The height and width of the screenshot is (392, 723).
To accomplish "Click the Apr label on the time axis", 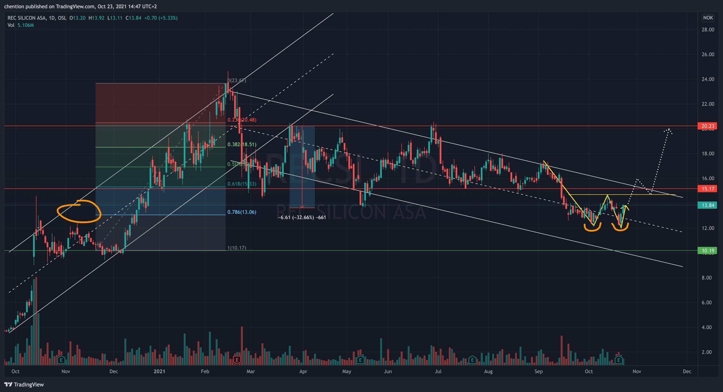I will pos(303,371).
